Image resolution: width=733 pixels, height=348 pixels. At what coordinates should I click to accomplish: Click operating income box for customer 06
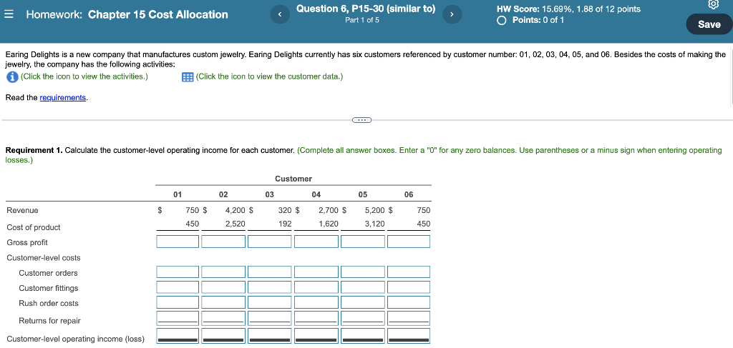coord(409,337)
